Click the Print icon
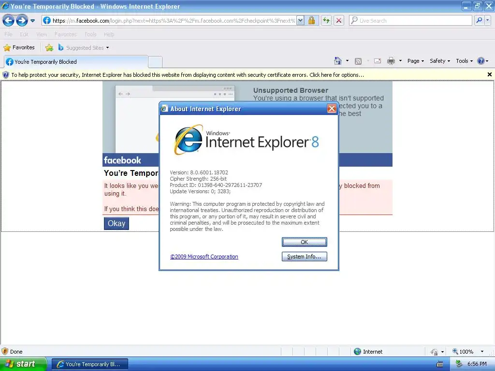Viewport: 495px width, 371px height. click(x=391, y=61)
